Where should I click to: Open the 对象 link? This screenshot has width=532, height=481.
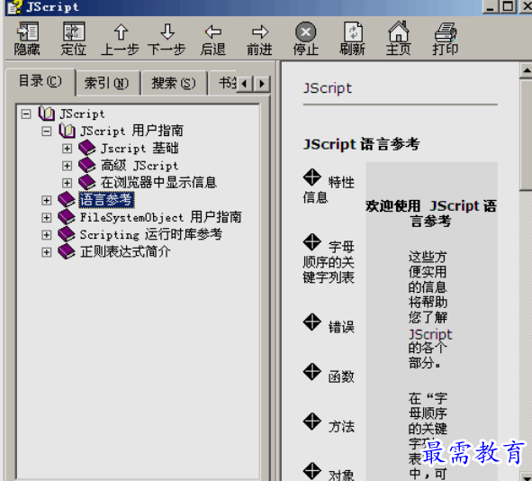(x=341, y=475)
